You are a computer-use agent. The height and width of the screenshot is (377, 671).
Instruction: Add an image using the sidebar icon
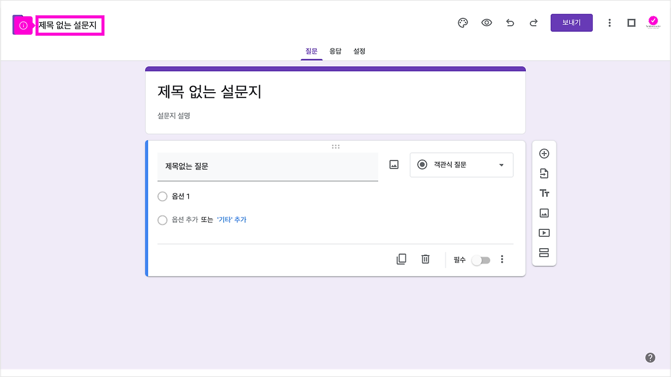[544, 213]
